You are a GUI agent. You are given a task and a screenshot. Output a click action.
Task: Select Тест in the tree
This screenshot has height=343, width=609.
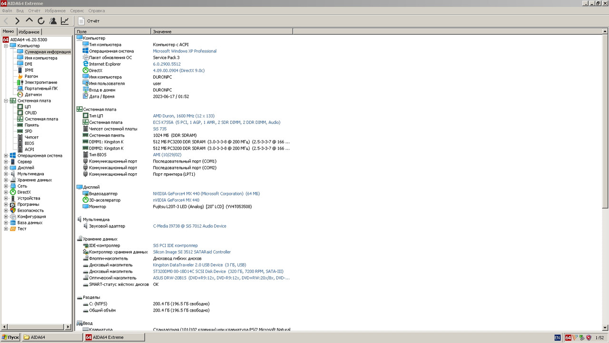22,229
